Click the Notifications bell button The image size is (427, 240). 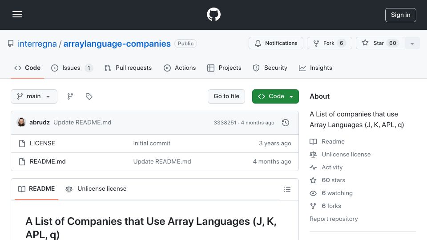pos(276,43)
